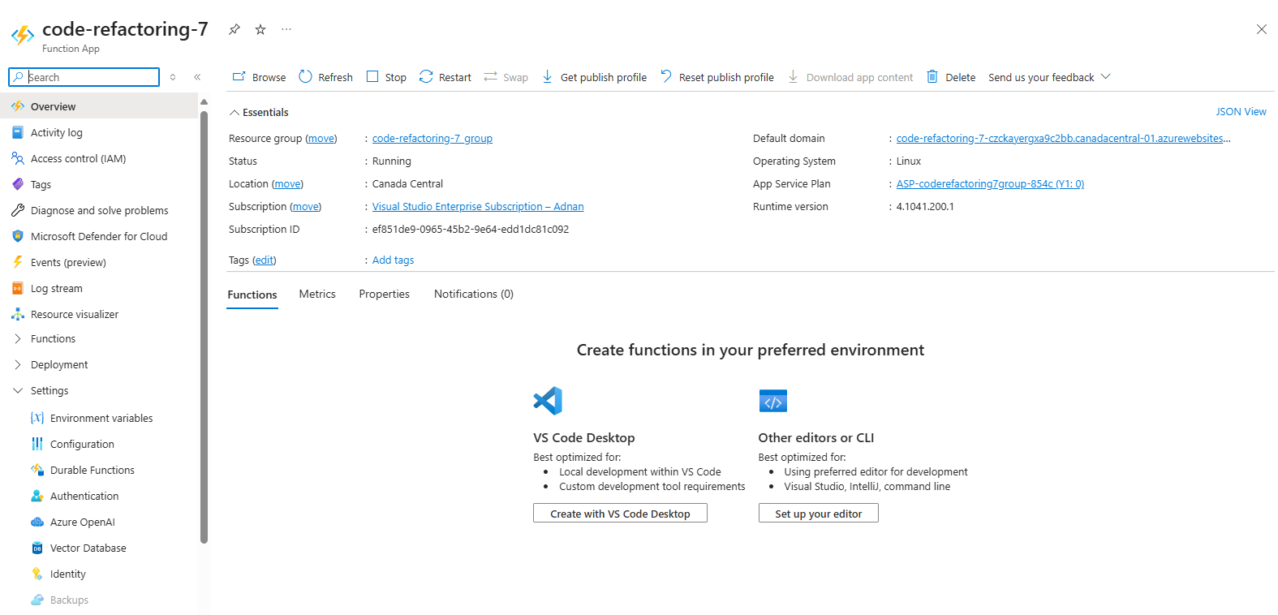Click the Events (preview) lightning icon
Viewport: 1278px width, 615px height.
(18, 262)
